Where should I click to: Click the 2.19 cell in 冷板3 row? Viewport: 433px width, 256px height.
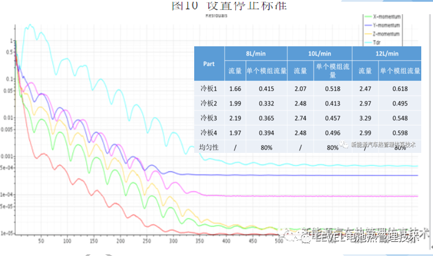point(235,118)
